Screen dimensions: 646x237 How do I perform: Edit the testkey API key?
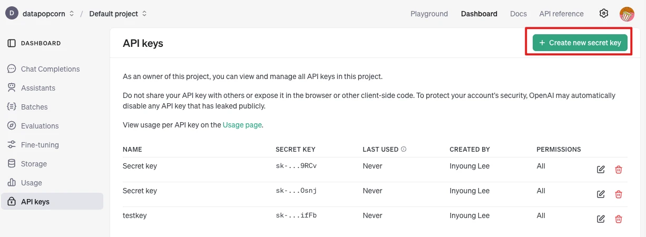(601, 219)
